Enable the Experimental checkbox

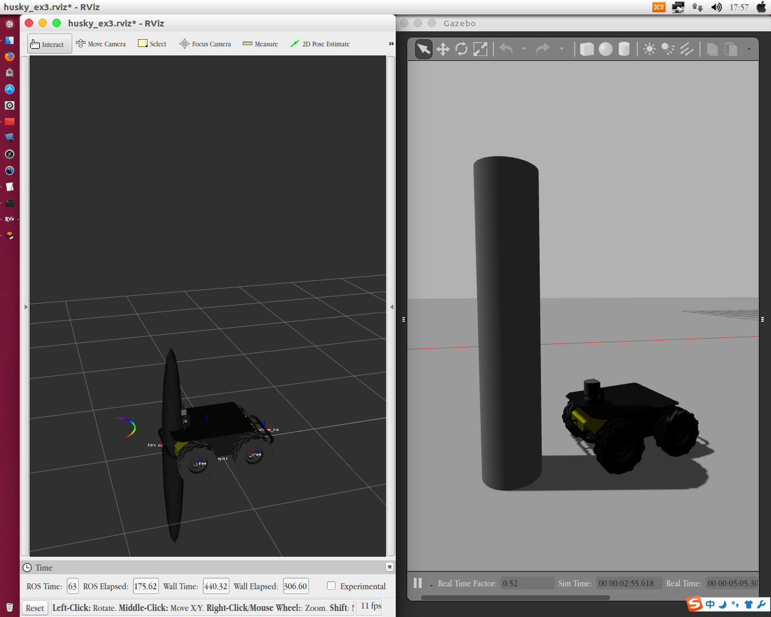331,586
